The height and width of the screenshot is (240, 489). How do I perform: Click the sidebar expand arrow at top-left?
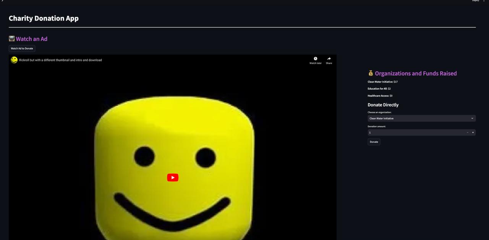(2, 1)
